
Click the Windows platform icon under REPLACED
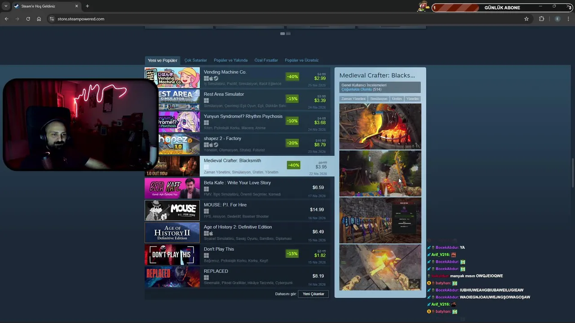click(206, 278)
